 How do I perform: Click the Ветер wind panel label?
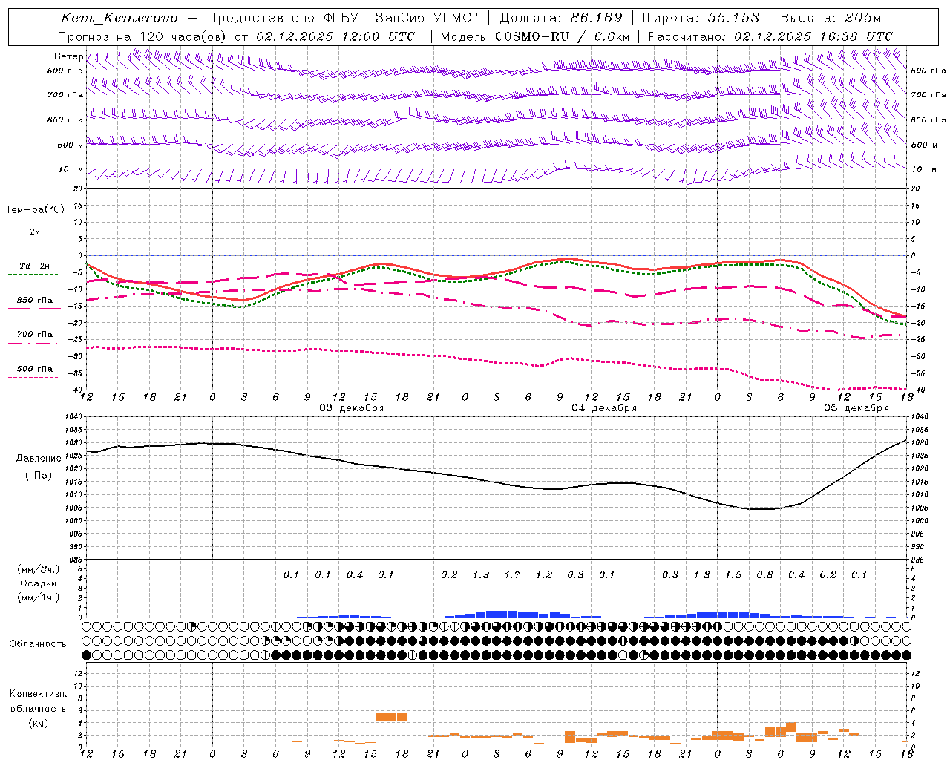pyautogui.click(x=68, y=56)
